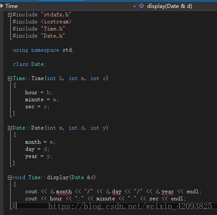
Task: Click the underlined 'day' in d.day
Action: click(117, 192)
